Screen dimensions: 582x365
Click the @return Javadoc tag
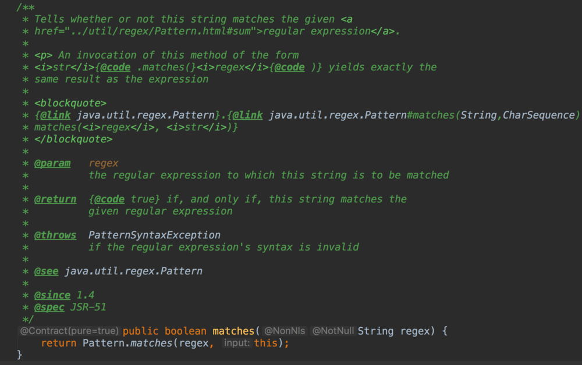55,199
